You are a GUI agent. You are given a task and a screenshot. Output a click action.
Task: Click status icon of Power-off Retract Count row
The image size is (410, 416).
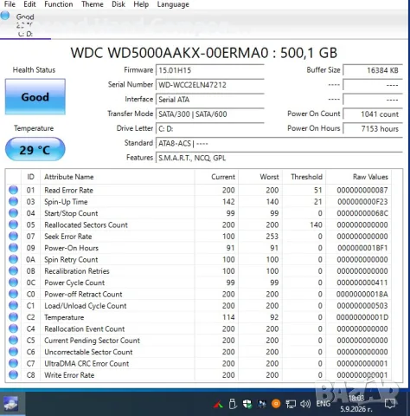tap(13, 294)
